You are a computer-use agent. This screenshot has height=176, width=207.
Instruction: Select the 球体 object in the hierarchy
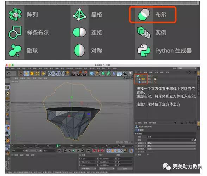pos(143,79)
